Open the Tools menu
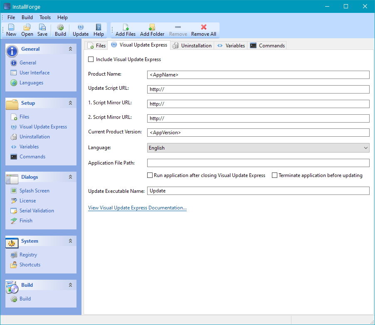The height and width of the screenshot is (325, 375). pos(44,17)
